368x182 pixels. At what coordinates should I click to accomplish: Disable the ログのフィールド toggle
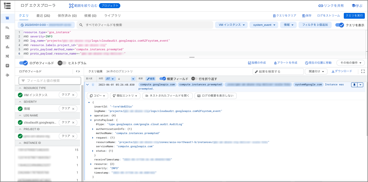(x=24, y=63)
